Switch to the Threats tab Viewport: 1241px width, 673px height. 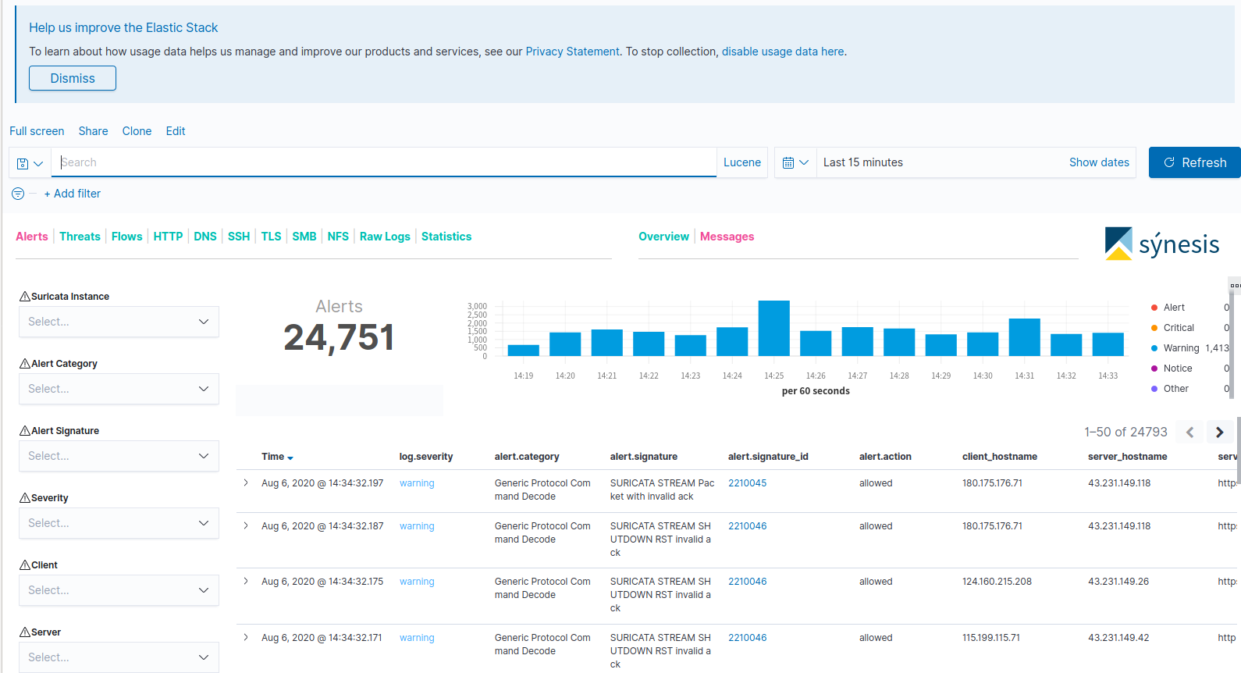point(80,237)
